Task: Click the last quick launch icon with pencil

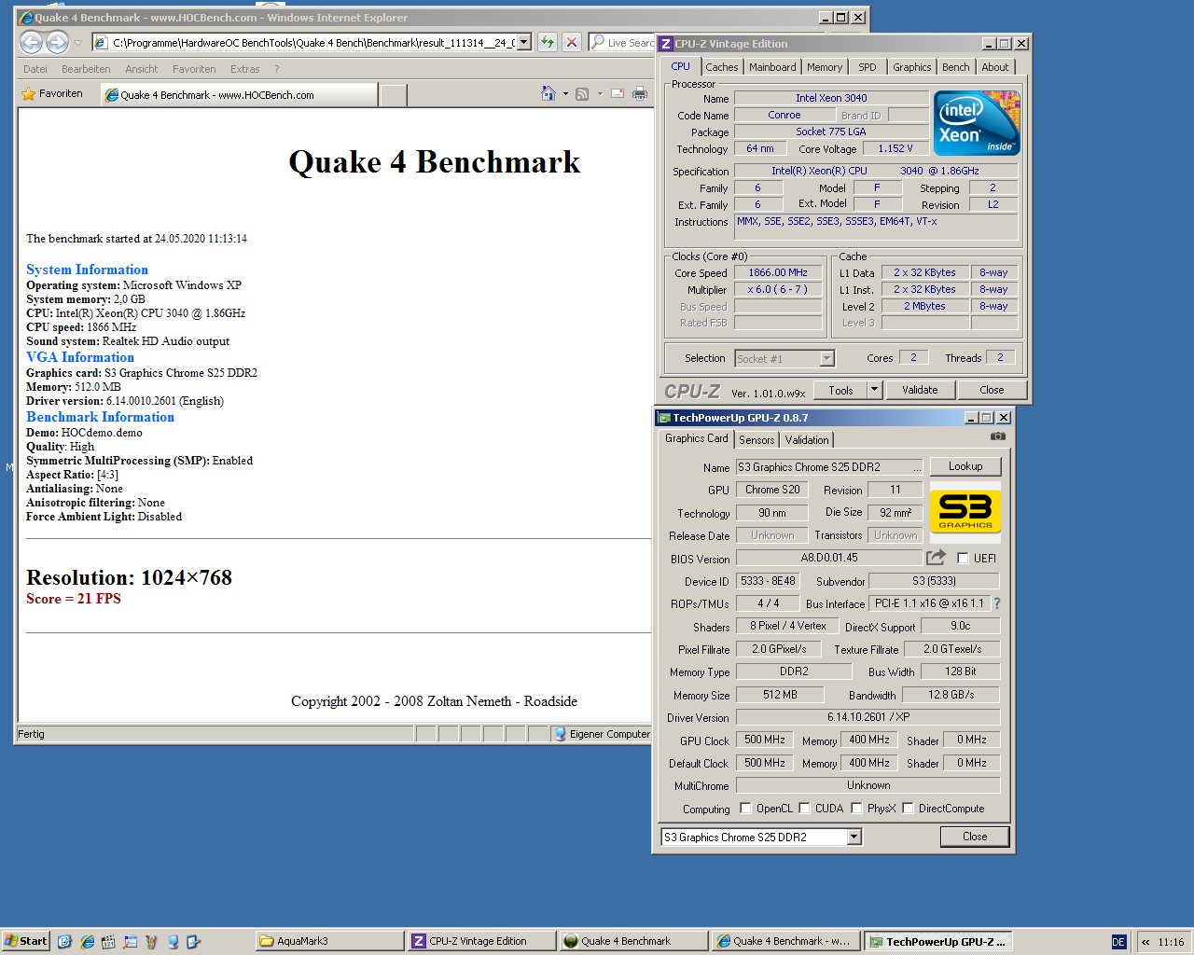Action: (x=194, y=942)
